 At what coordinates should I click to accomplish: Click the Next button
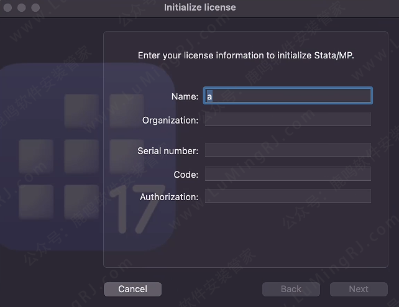click(359, 289)
